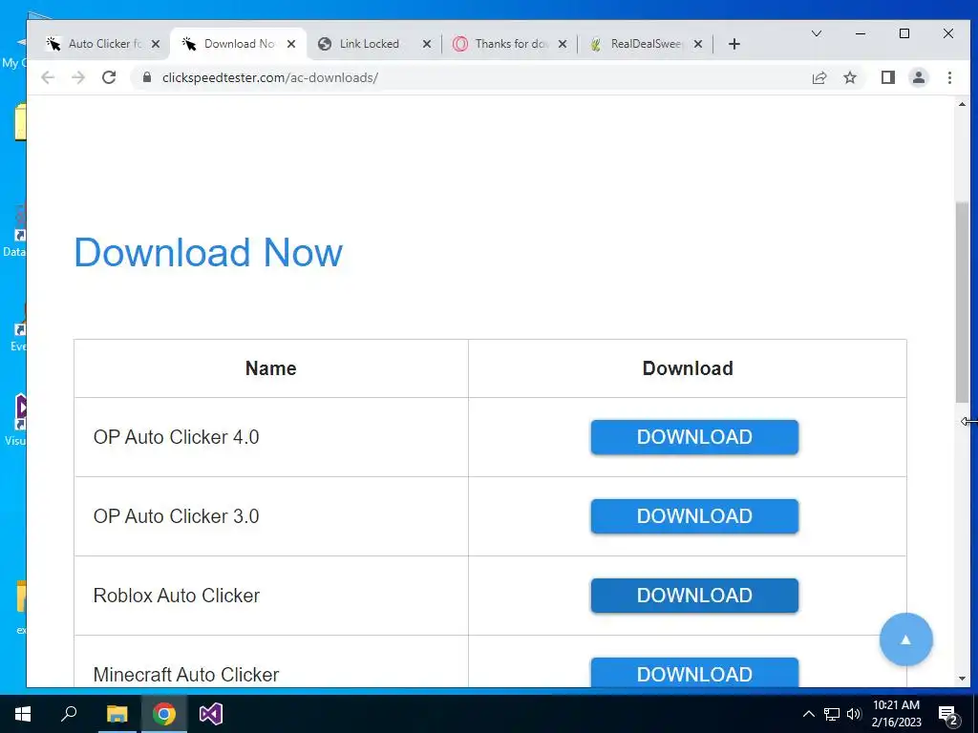Download OP Auto Clicker 4.0

(x=694, y=437)
